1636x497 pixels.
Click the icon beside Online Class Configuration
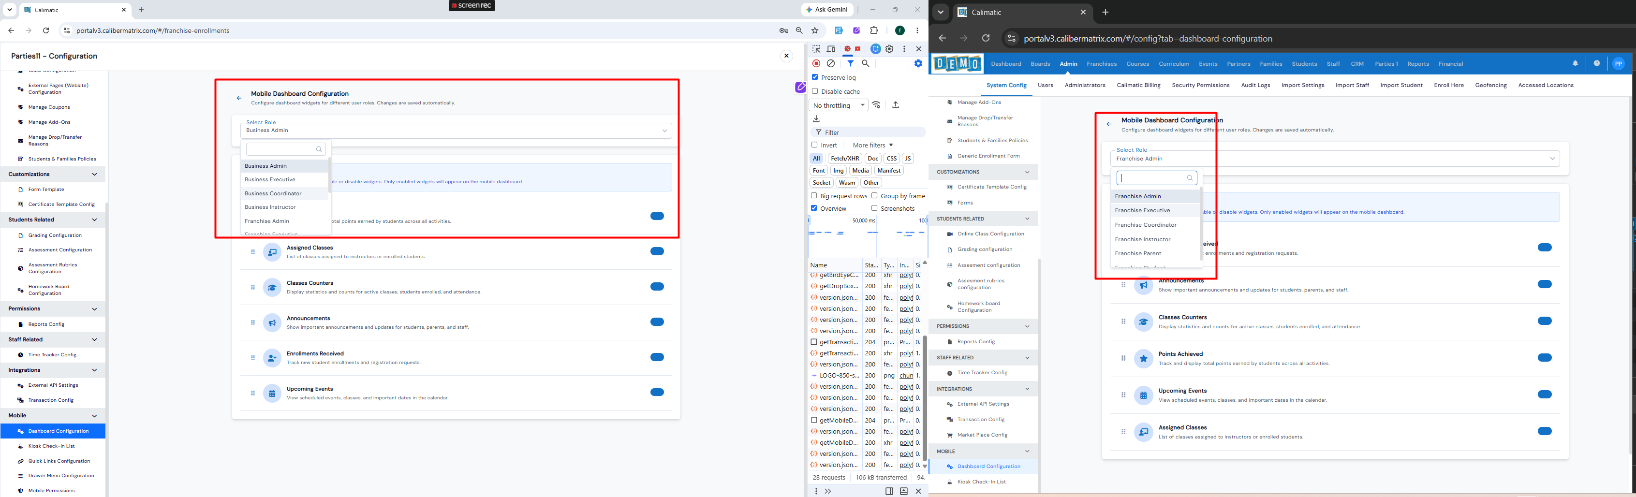(x=949, y=234)
